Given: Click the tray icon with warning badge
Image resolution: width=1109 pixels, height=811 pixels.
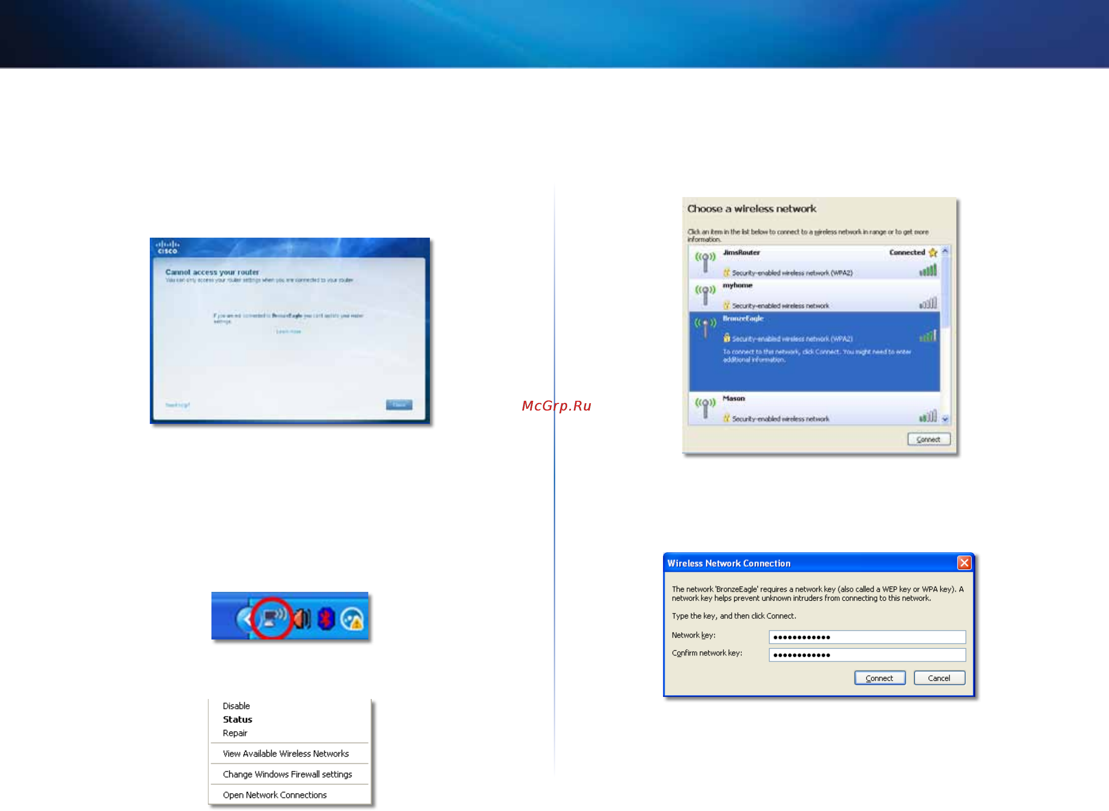Looking at the screenshot, I should [353, 619].
